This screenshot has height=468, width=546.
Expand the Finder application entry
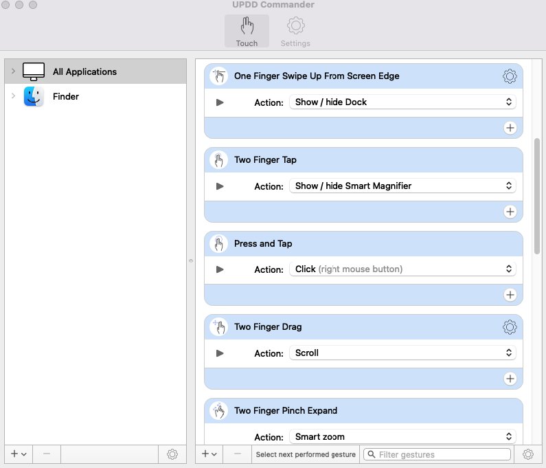[13, 96]
